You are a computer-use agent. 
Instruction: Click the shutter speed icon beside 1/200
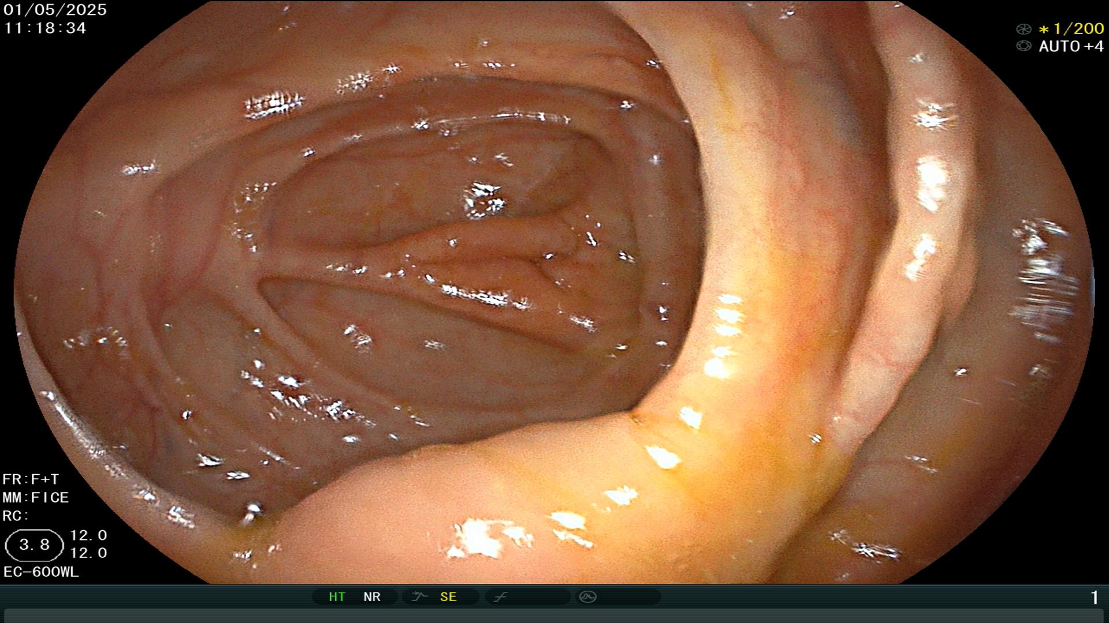click(1024, 29)
